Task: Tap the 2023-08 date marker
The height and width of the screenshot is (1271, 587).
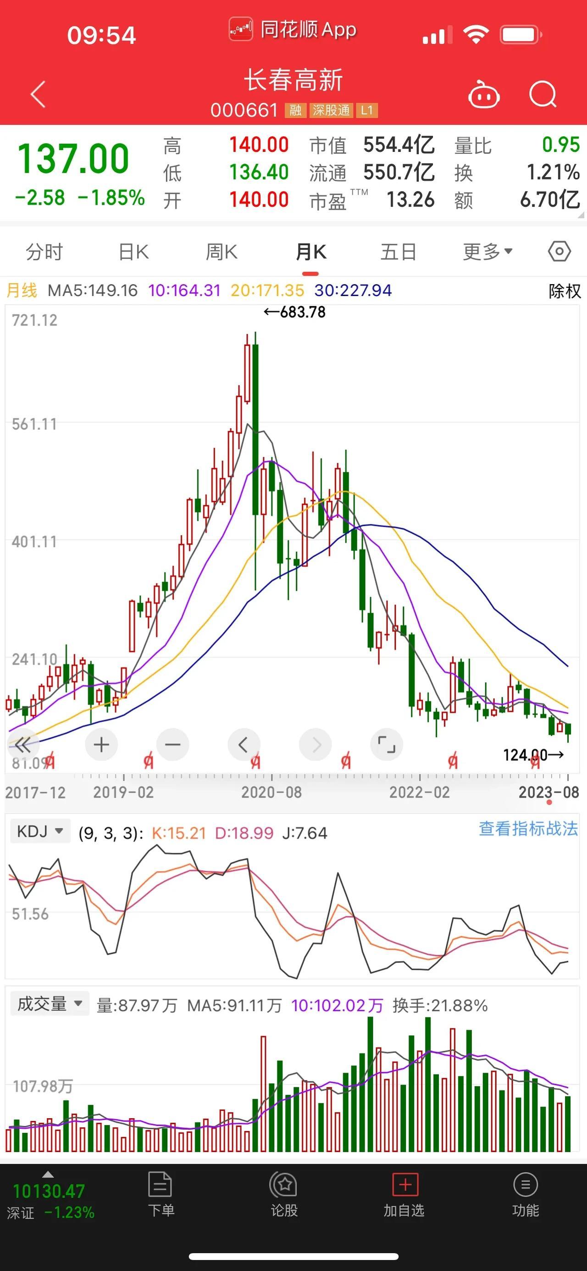Action: point(548,792)
